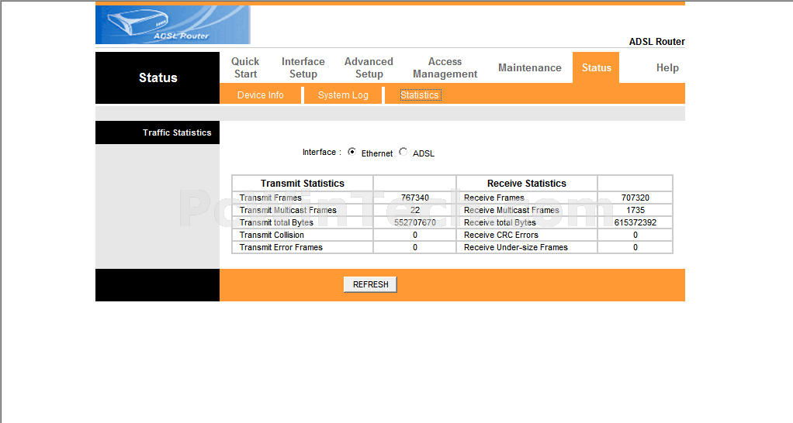Click the Transmit Multicast Frames label
This screenshot has width=793, height=423.
pos(288,210)
